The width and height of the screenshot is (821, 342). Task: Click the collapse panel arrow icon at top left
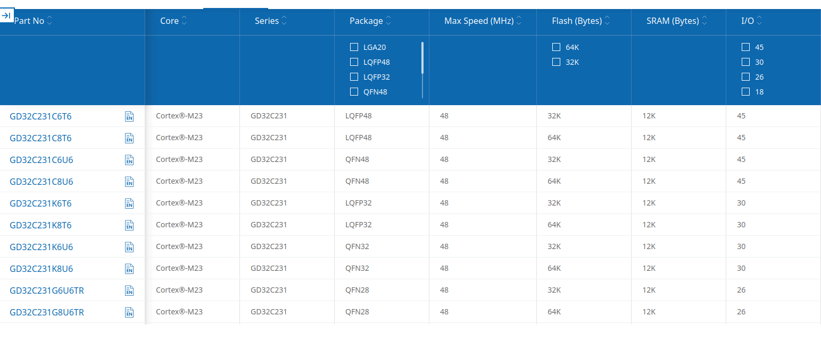click(x=6, y=15)
